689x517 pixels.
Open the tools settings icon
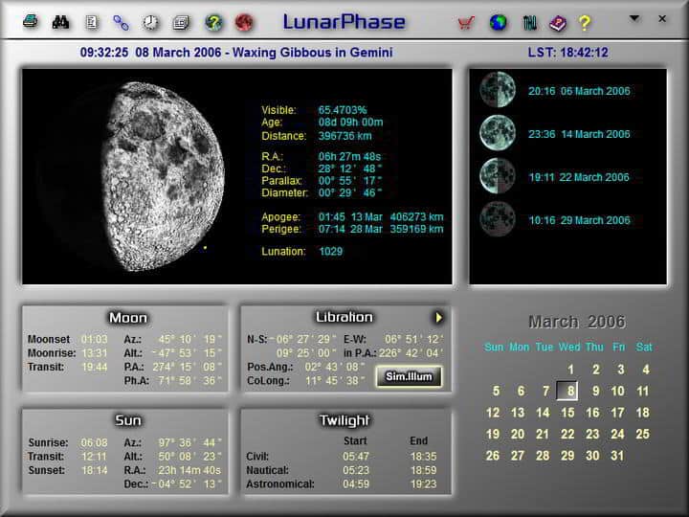tap(530, 23)
